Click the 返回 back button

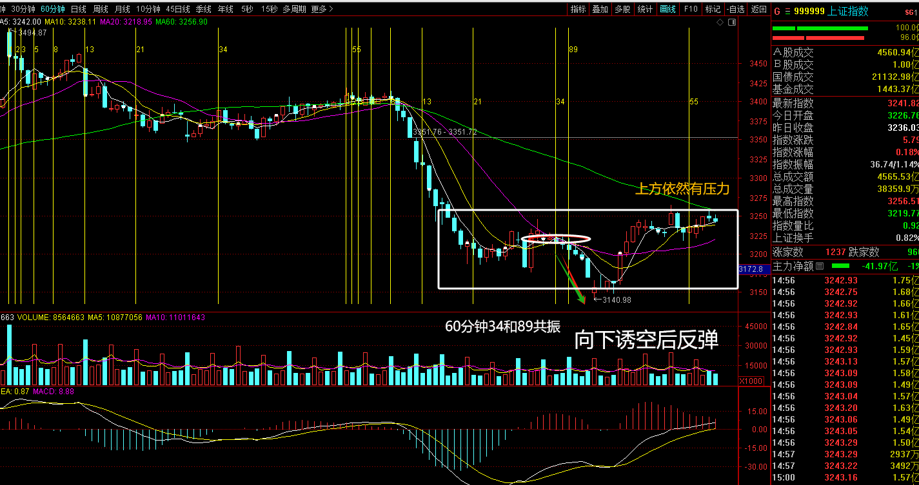coord(759,9)
